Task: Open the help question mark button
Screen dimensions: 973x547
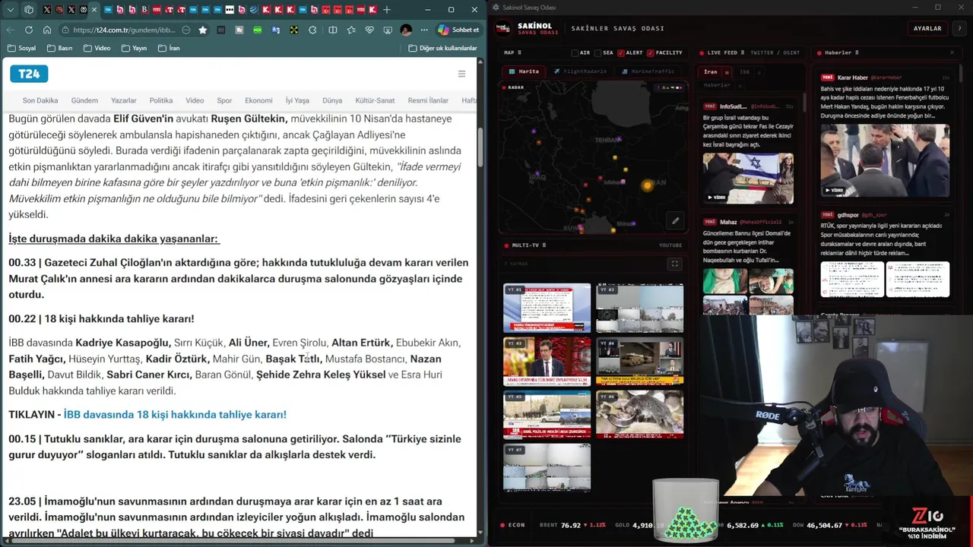Action: click(x=959, y=28)
